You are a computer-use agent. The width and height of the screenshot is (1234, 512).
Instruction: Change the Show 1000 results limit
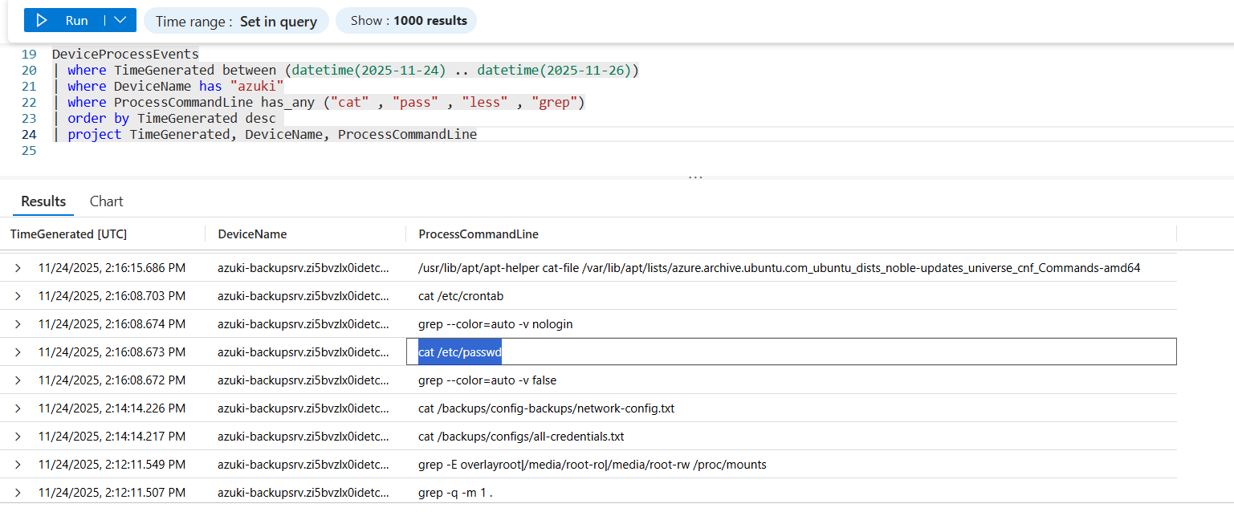pyautogui.click(x=406, y=21)
